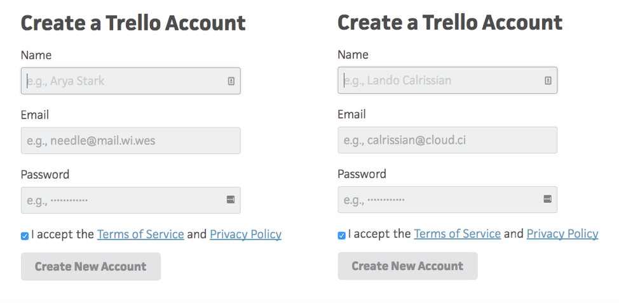Click password key icon in Arya Stark form

pyautogui.click(x=231, y=200)
